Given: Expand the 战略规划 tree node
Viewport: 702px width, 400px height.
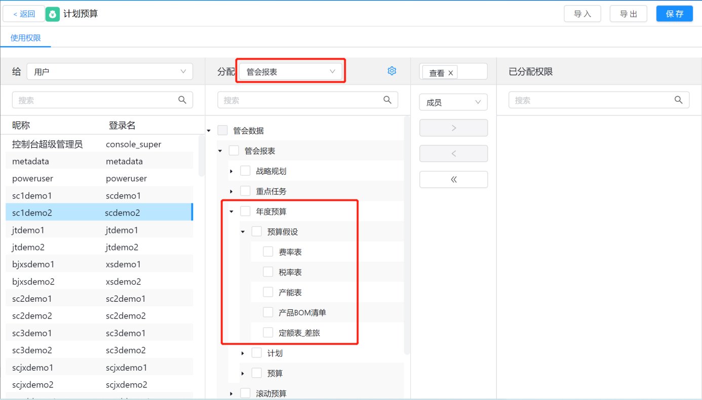Looking at the screenshot, I should [231, 171].
